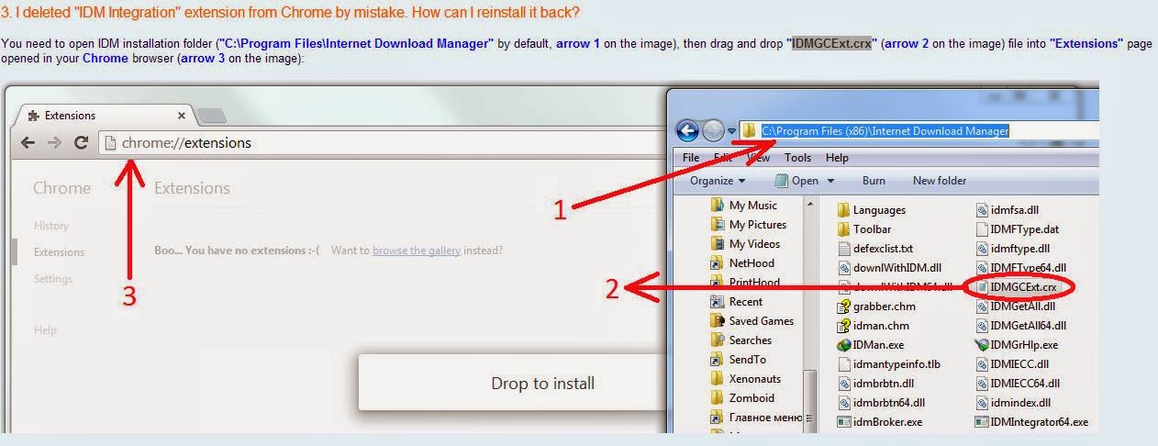Select My Pictures in navigation pane
The image size is (1158, 446).
[x=749, y=225]
